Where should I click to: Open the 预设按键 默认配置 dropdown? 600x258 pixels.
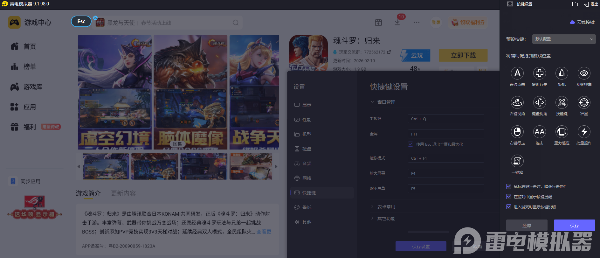click(564, 39)
